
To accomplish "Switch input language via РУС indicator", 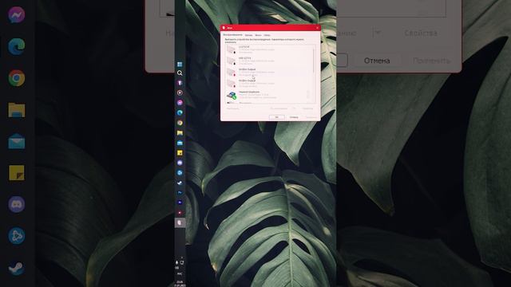I will coord(180,273).
